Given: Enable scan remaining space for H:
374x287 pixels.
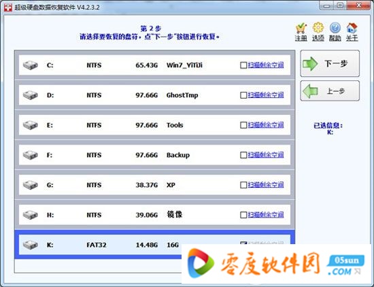Looking at the screenshot, I should tap(243, 215).
